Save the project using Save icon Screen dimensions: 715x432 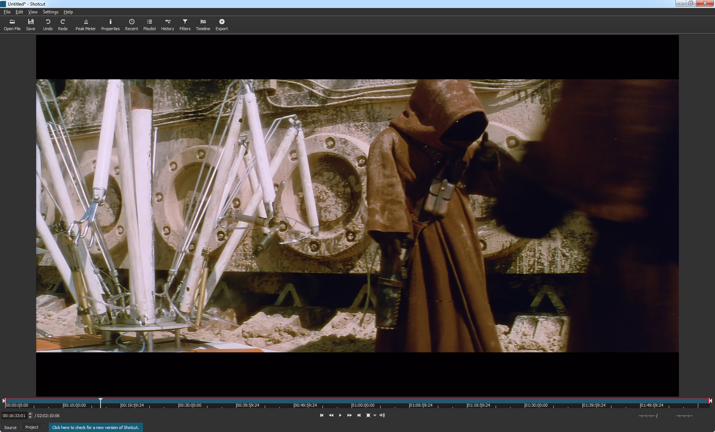tap(31, 25)
